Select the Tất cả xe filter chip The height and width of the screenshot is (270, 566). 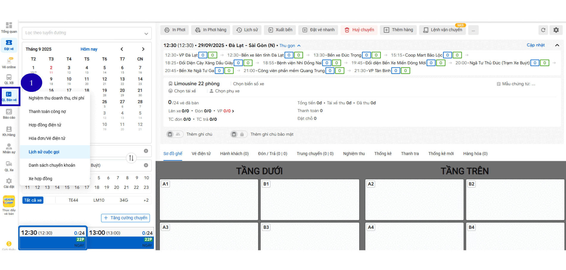[x=33, y=200]
